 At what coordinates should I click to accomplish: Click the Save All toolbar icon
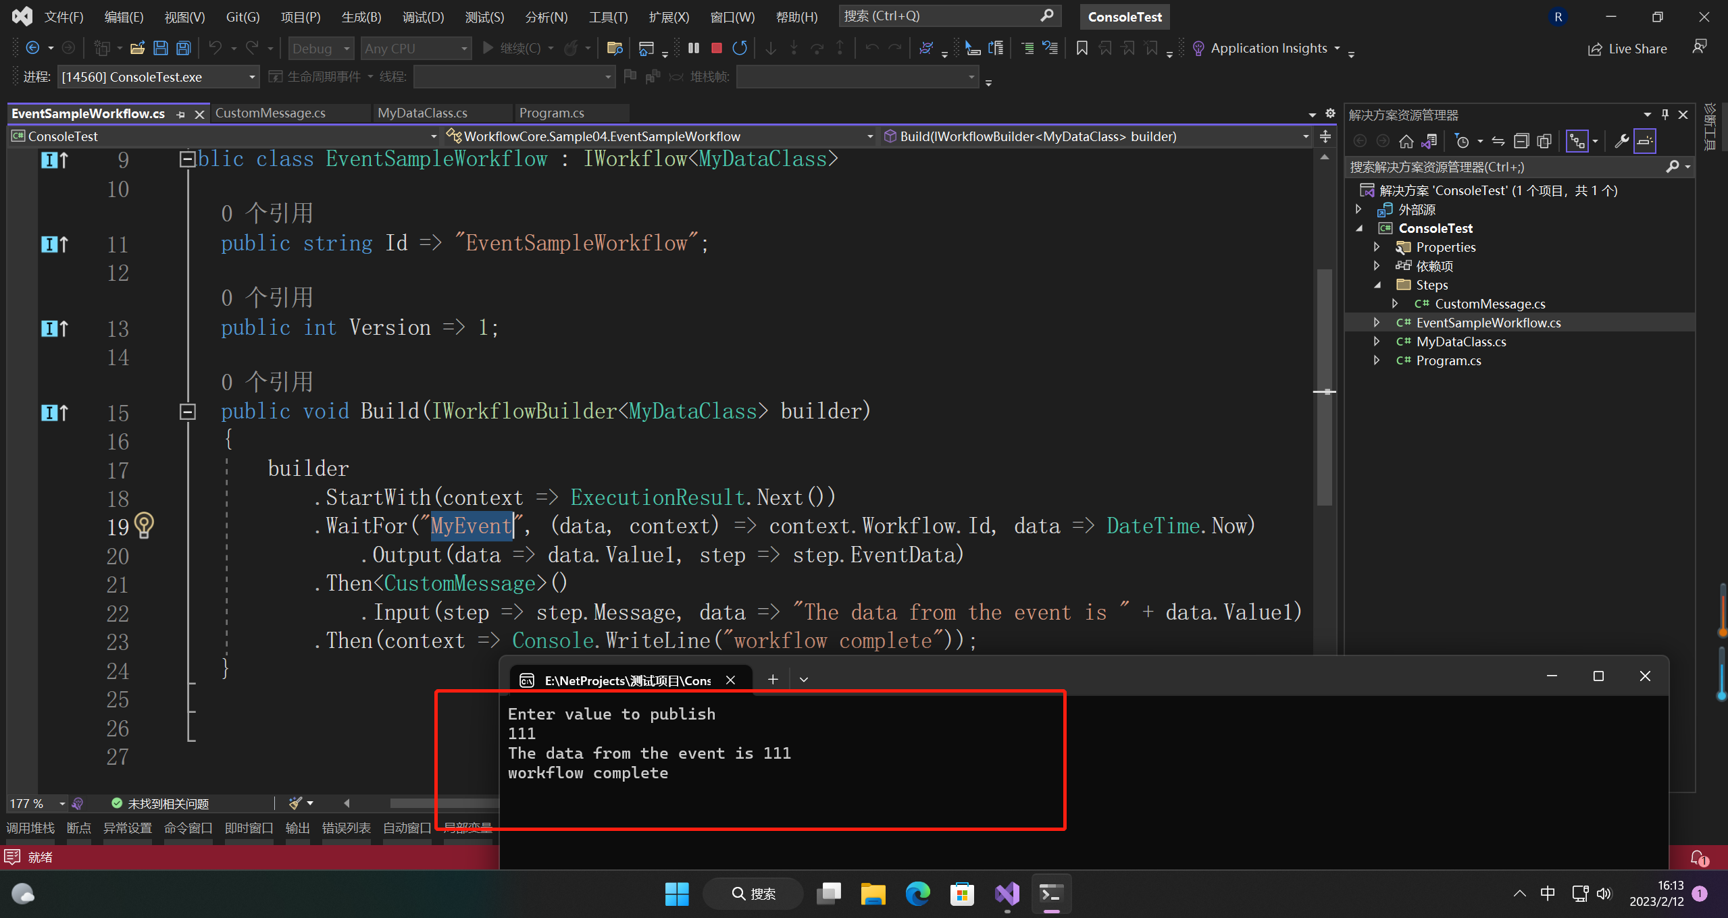tap(184, 47)
